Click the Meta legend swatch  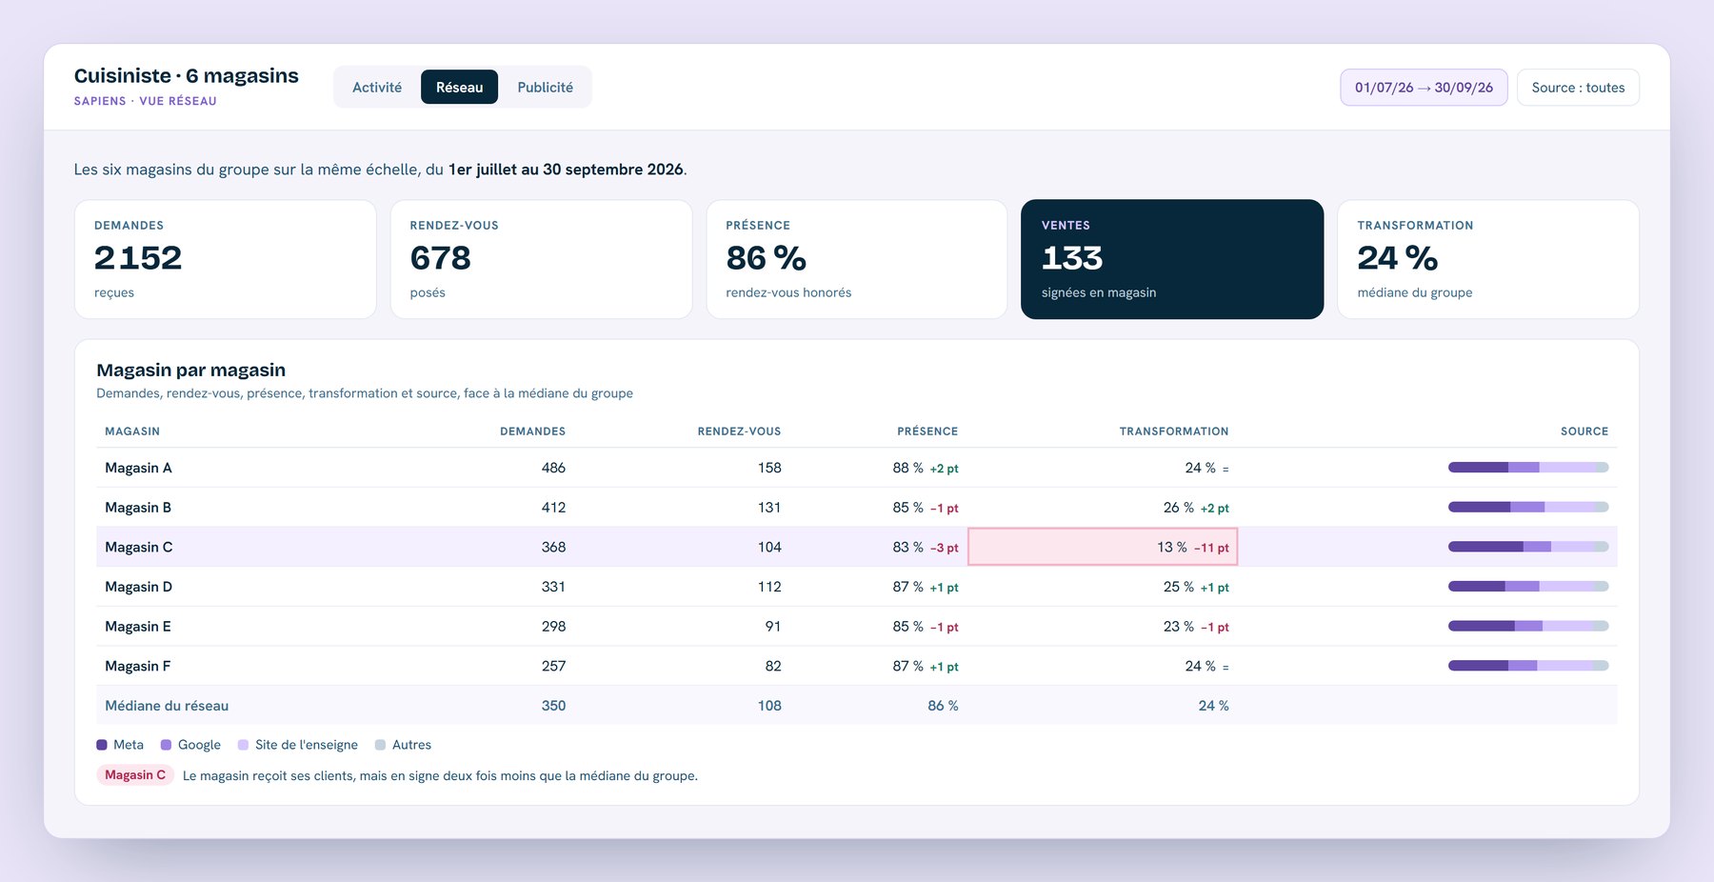tap(102, 745)
